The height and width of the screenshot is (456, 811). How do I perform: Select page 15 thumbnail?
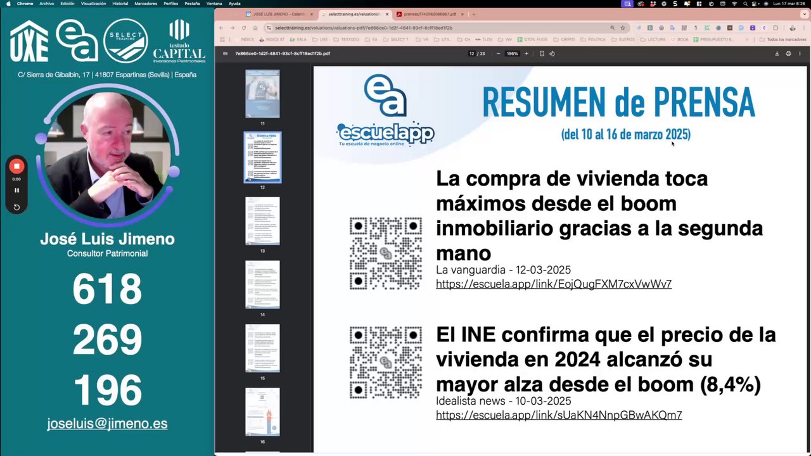262,348
